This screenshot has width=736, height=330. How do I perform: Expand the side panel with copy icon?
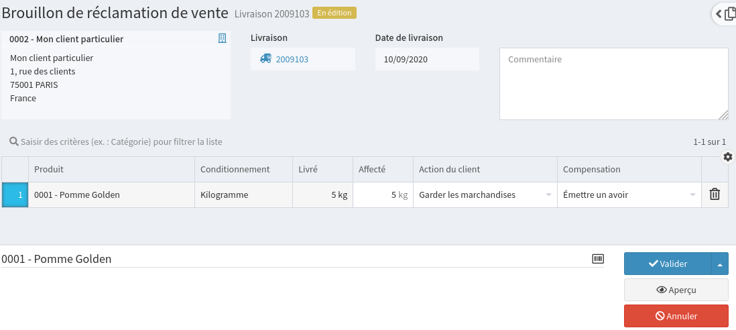pyautogui.click(x=725, y=13)
